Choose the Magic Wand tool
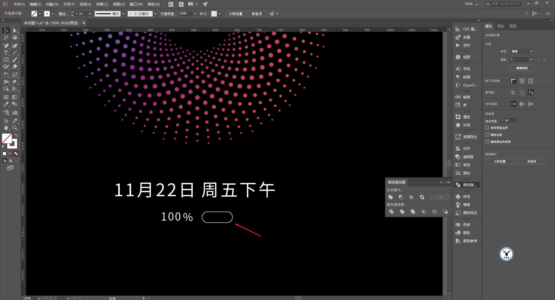Viewport: 555px width, 300px height. click(6, 38)
